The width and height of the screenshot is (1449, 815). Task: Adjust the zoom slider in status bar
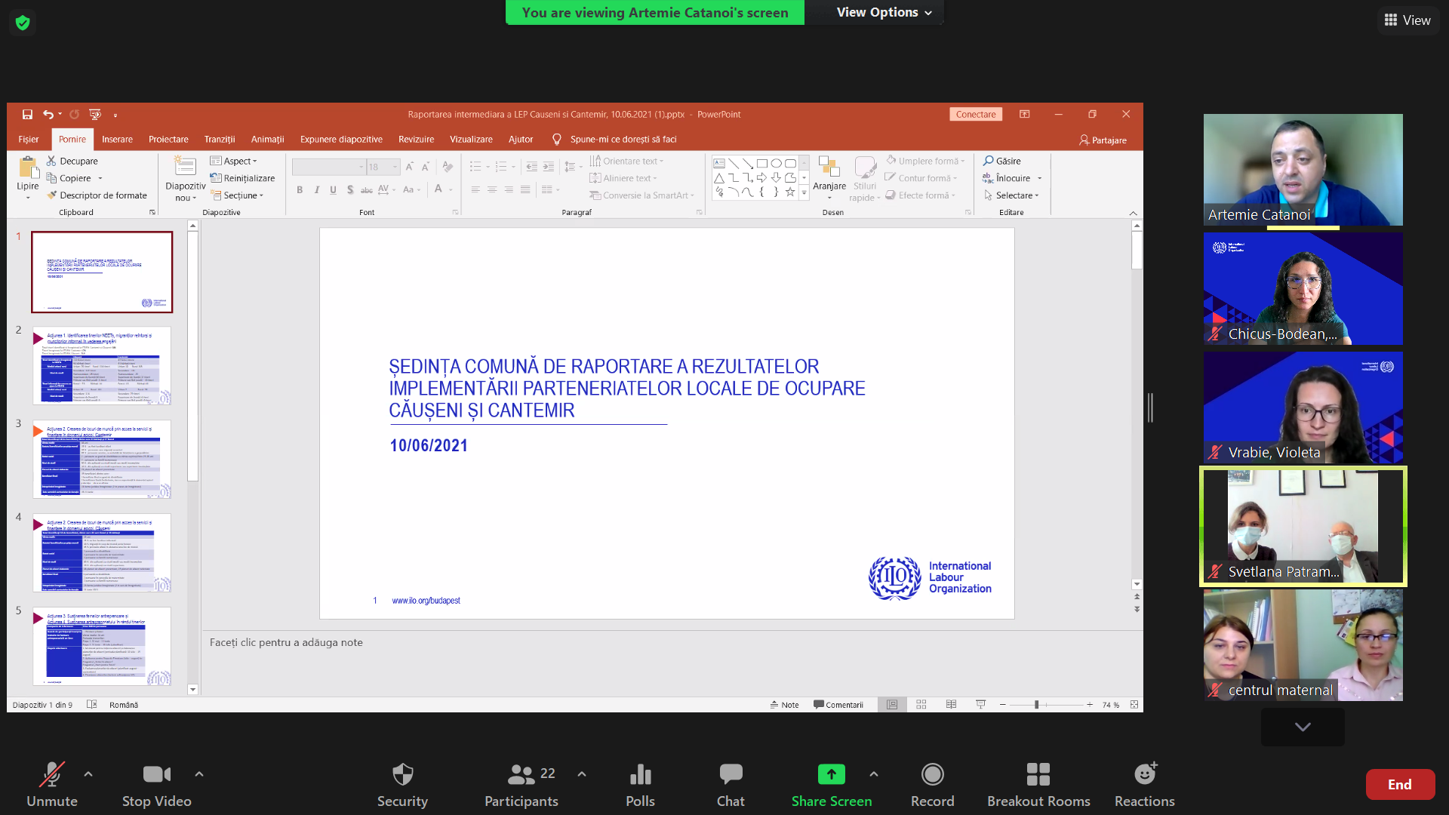(x=1036, y=705)
